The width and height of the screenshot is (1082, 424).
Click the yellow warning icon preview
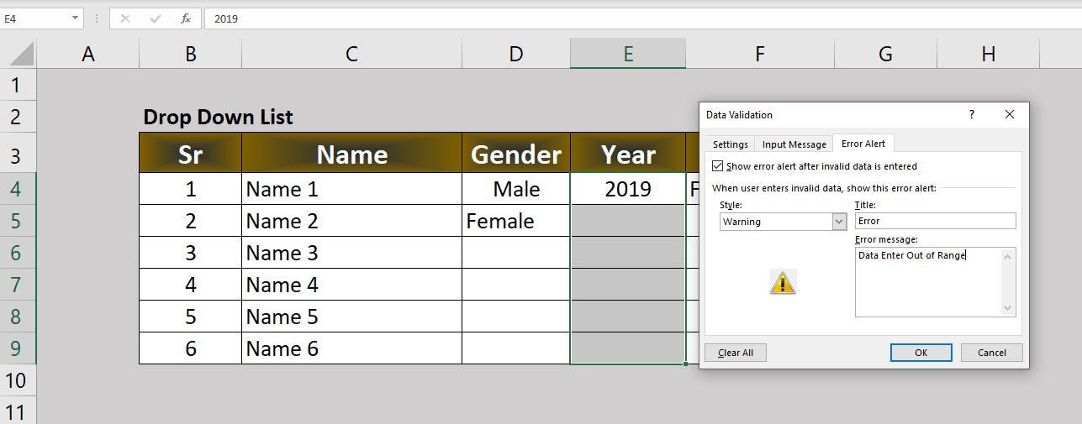click(782, 283)
